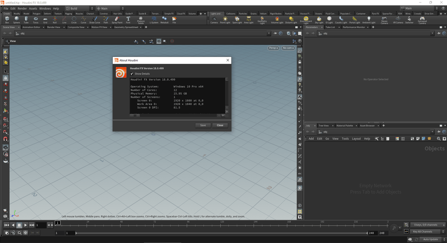447x243 pixels.
Task: Select the Line shelf tool
Action: coord(64,20)
